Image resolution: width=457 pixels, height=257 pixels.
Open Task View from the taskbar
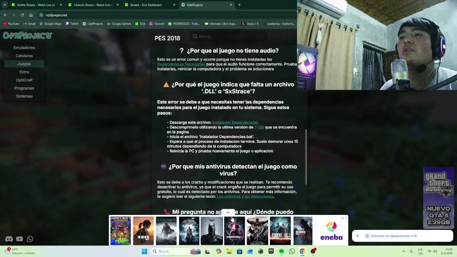coord(208,251)
